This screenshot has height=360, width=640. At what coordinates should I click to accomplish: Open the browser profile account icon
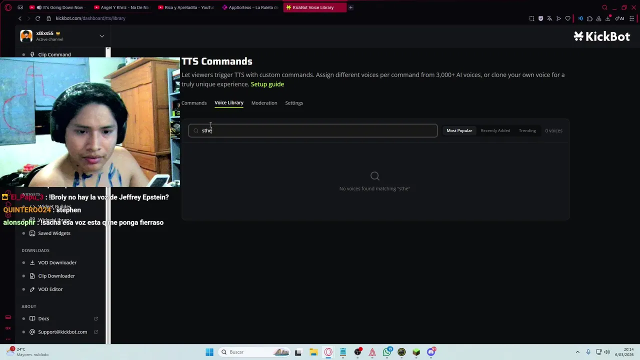pyautogui.click(x=598, y=18)
